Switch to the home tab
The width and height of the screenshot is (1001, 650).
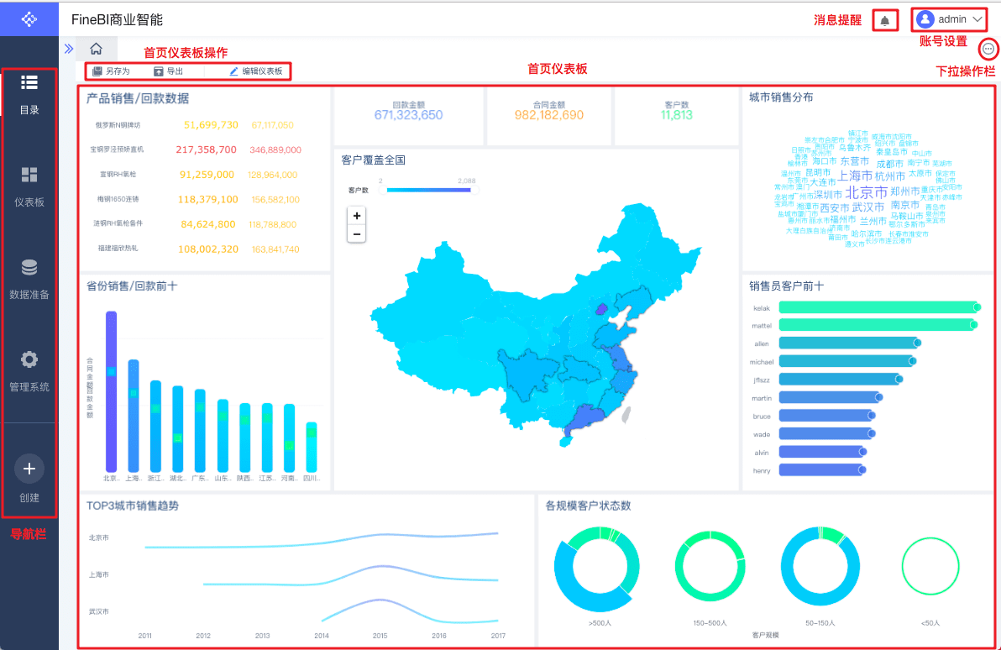tap(96, 49)
